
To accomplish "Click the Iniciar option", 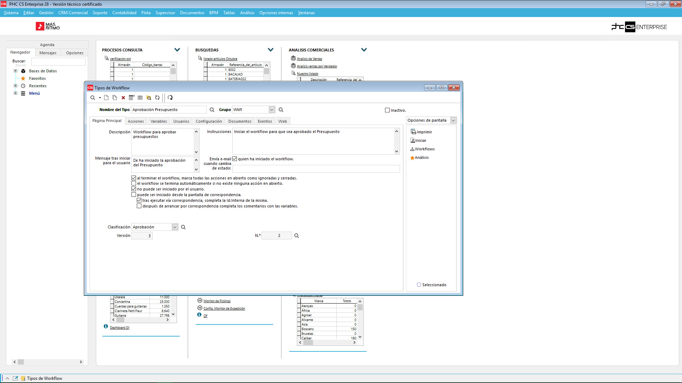I will coord(418,140).
